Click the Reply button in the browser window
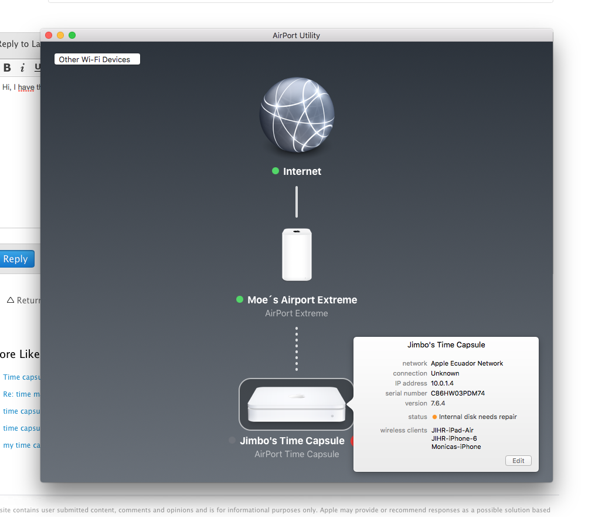595x517 pixels. pyautogui.click(x=16, y=259)
